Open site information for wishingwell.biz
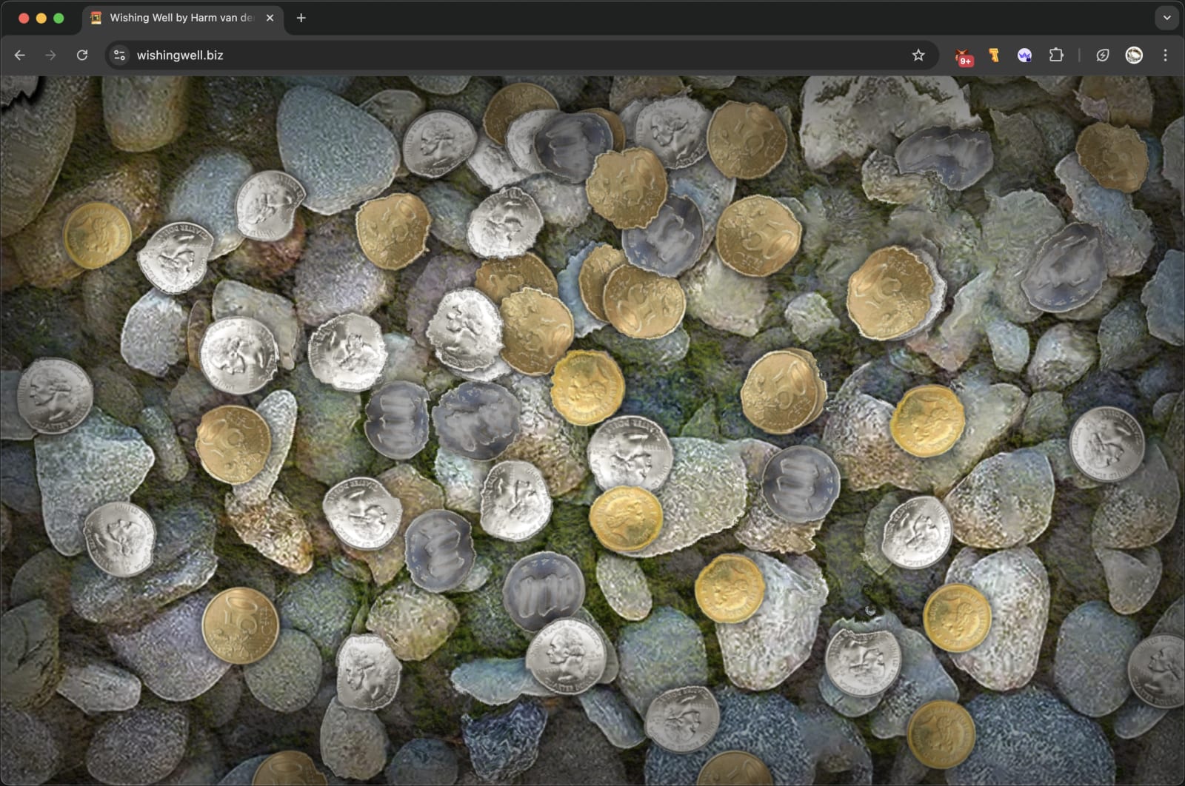Viewport: 1185px width, 786px height. point(119,56)
